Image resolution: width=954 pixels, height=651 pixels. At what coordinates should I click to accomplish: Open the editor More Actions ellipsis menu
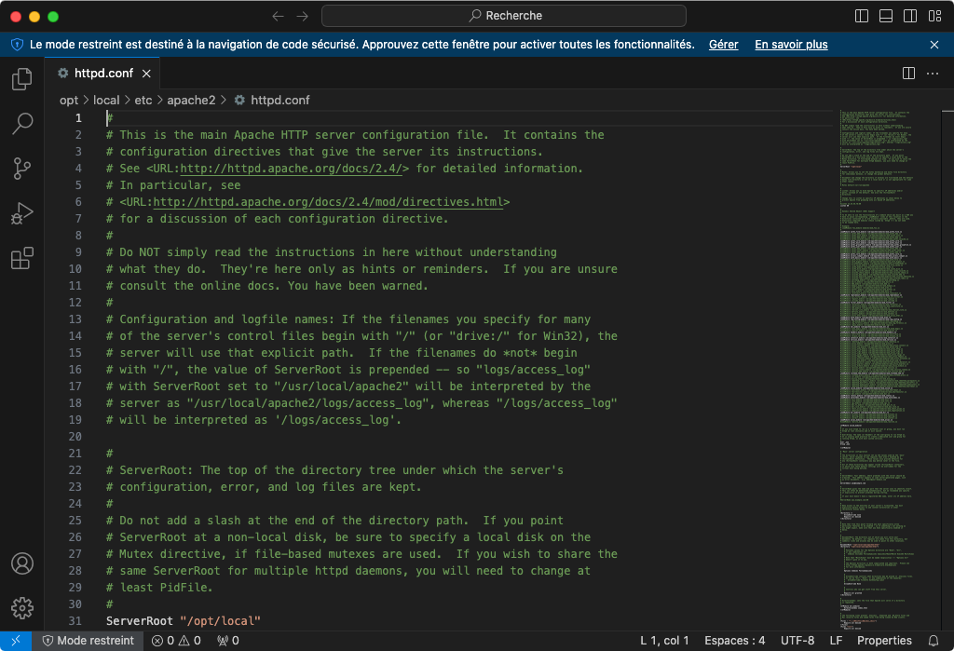coord(933,74)
